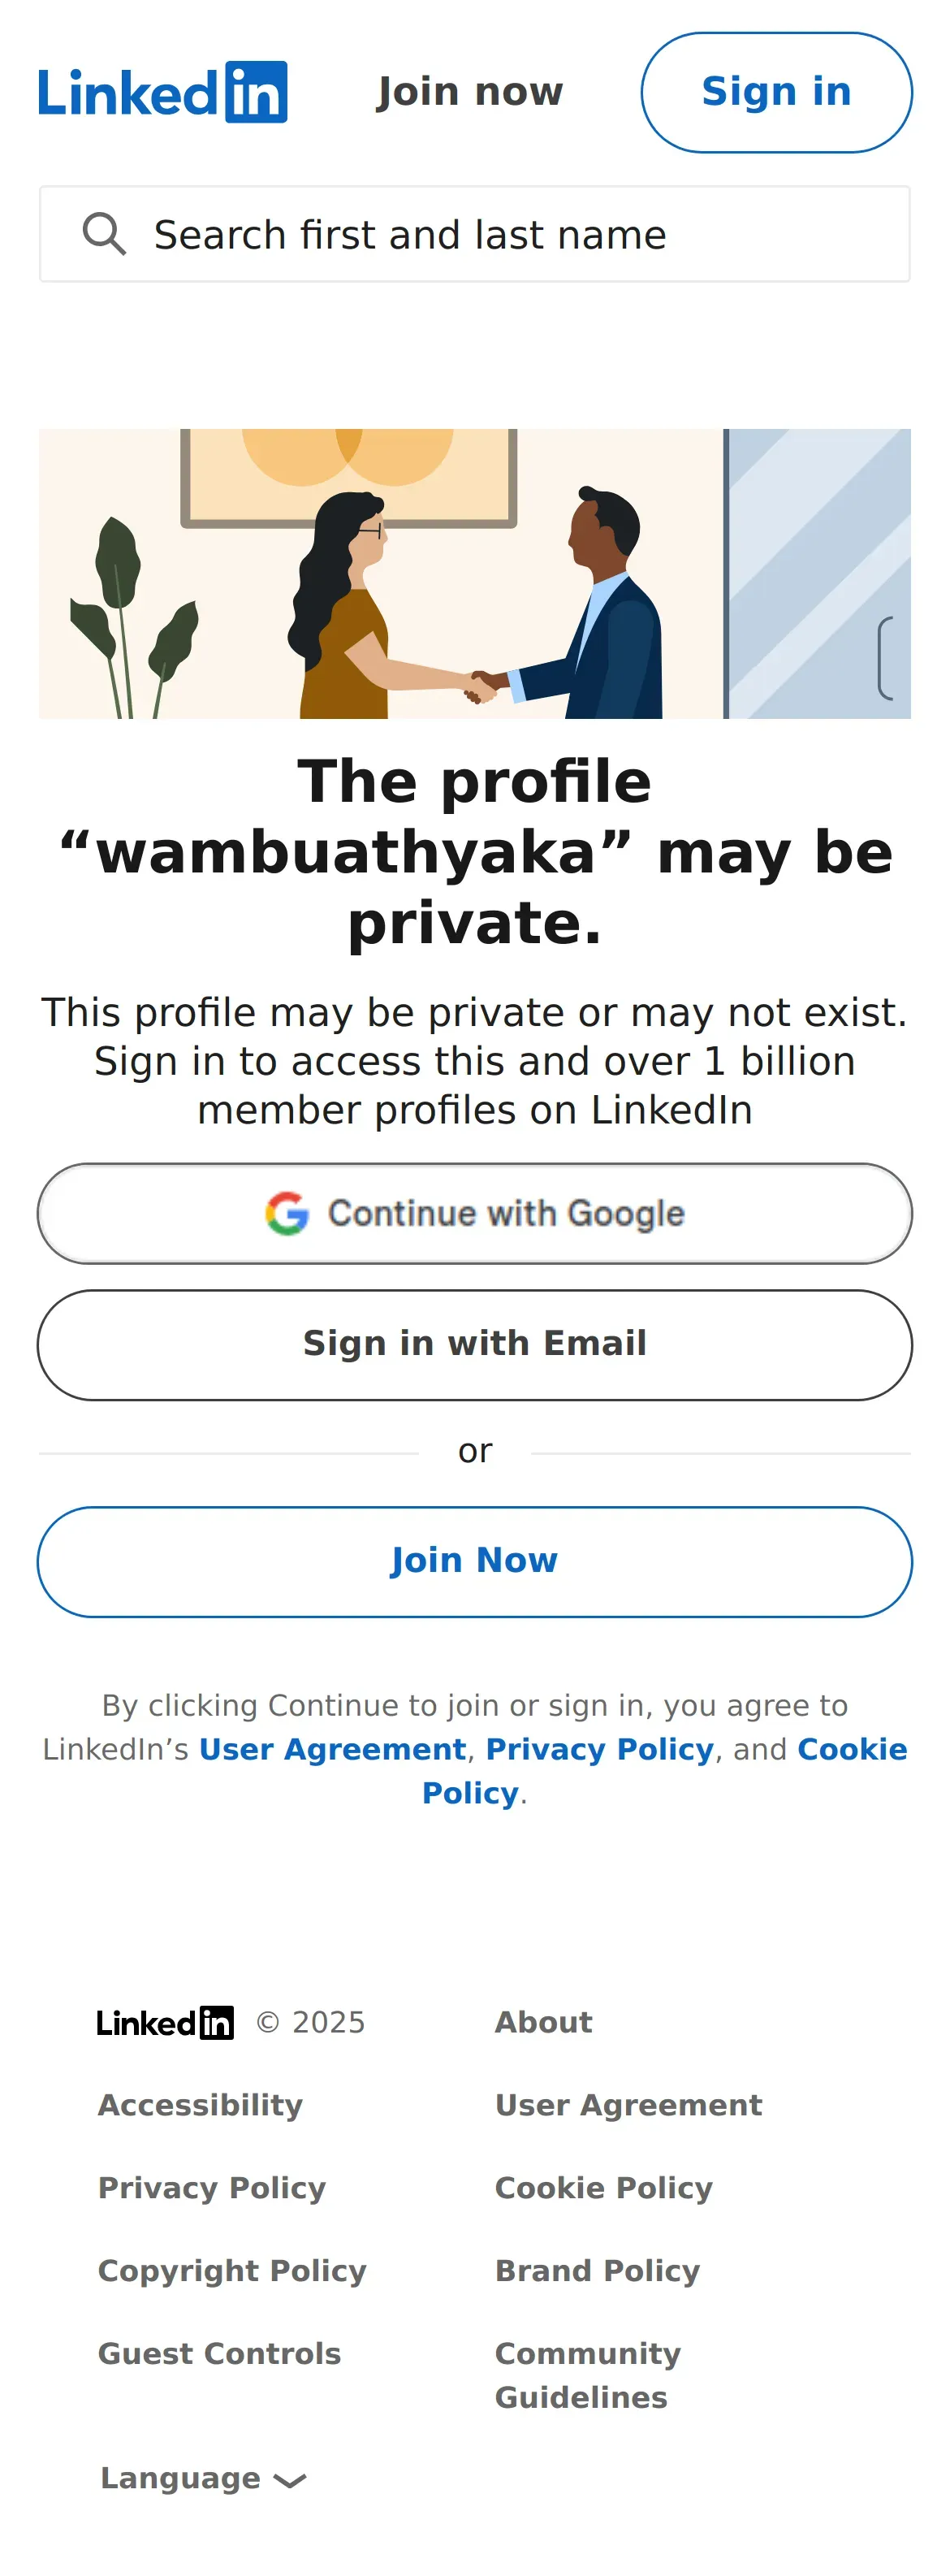Expand the Language dropdown
950x2576 pixels.
click(x=181, y=2478)
